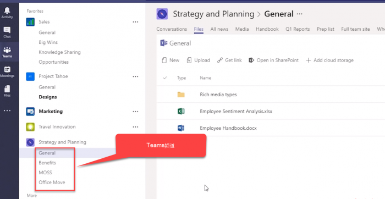The image size is (385, 199).
Task: Switch to the Q1 Reports tab
Action: 298,29
